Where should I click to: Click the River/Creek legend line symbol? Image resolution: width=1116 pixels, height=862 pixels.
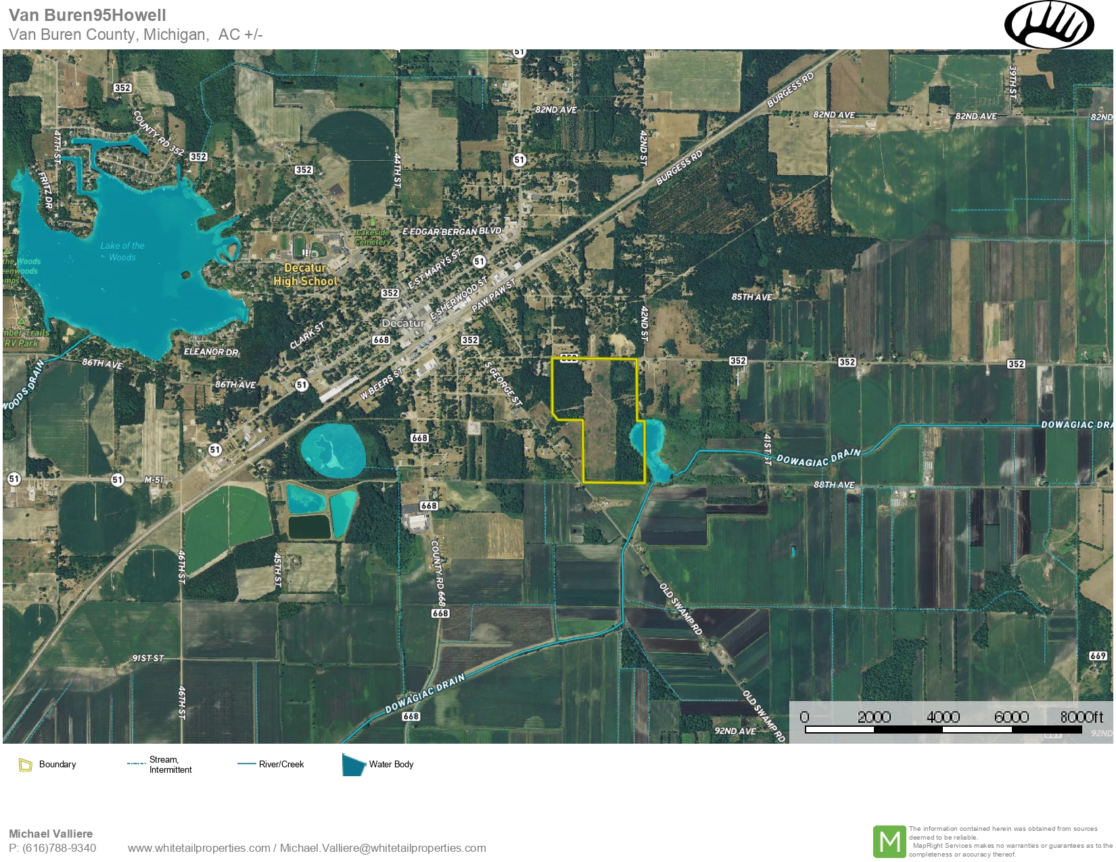[246, 764]
